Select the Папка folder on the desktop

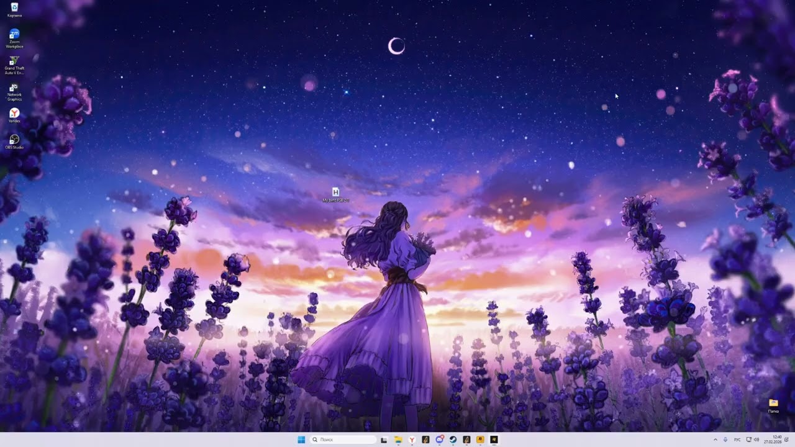(773, 406)
